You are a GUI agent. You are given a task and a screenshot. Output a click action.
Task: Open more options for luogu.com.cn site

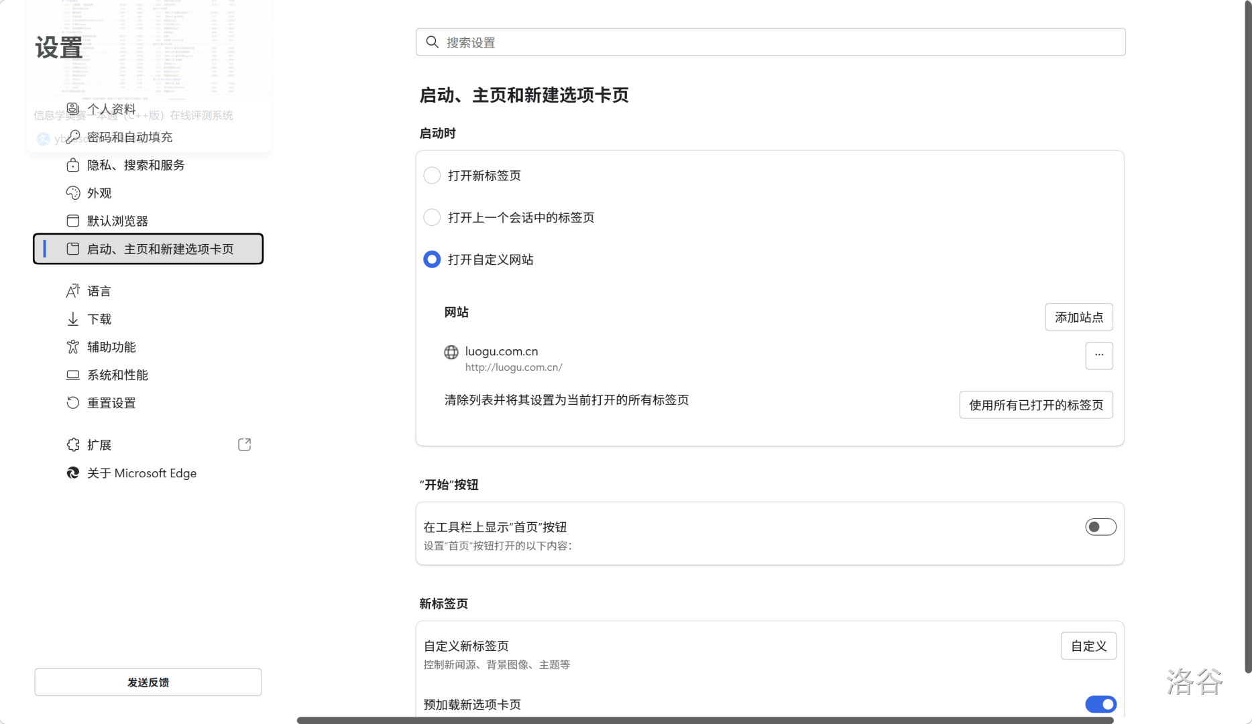tap(1098, 355)
